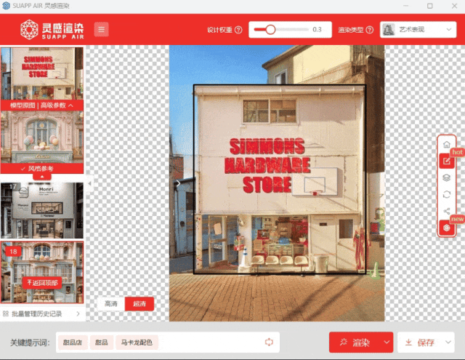This screenshot has width=465, height=360.
Task: Click help icon next to 渲染类型
Action: pos(370,30)
